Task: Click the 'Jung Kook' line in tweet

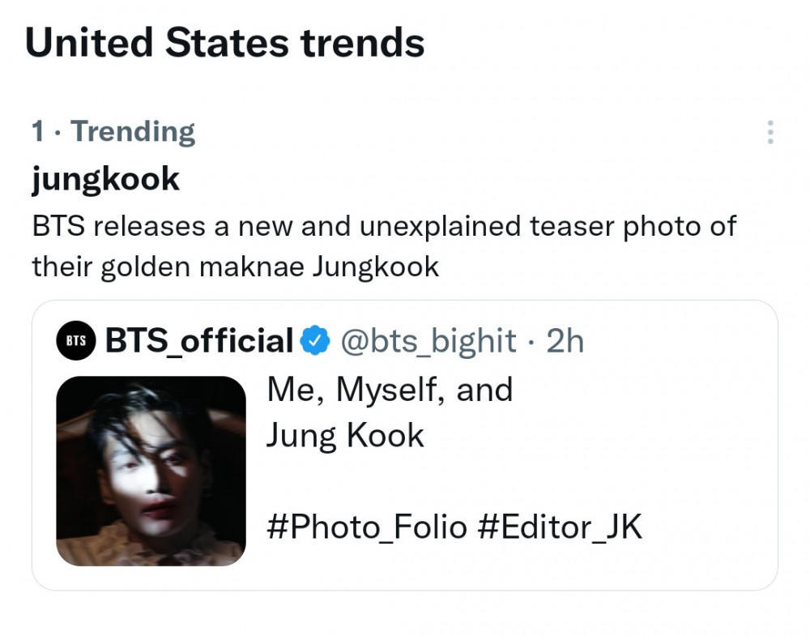Action: click(x=345, y=436)
